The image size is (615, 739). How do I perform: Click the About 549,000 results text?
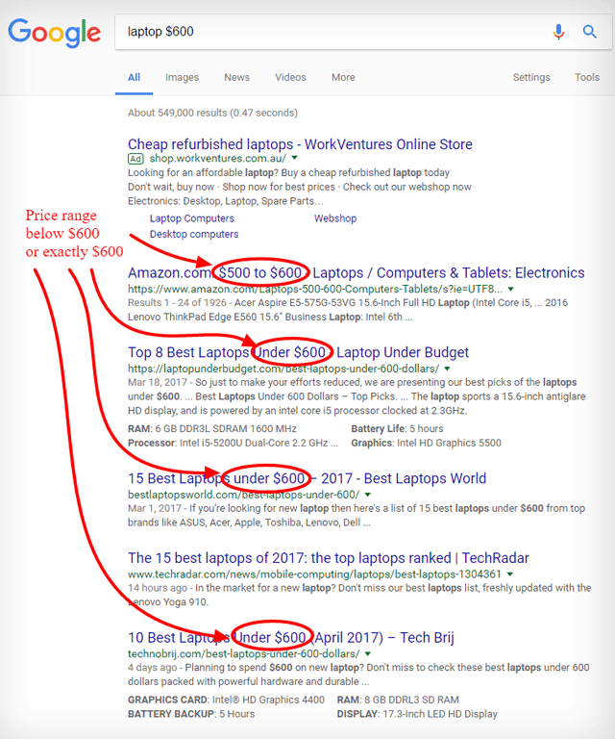[212, 114]
